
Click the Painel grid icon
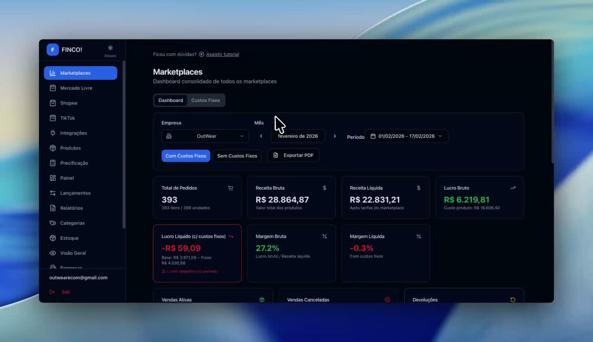[x=53, y=178]
